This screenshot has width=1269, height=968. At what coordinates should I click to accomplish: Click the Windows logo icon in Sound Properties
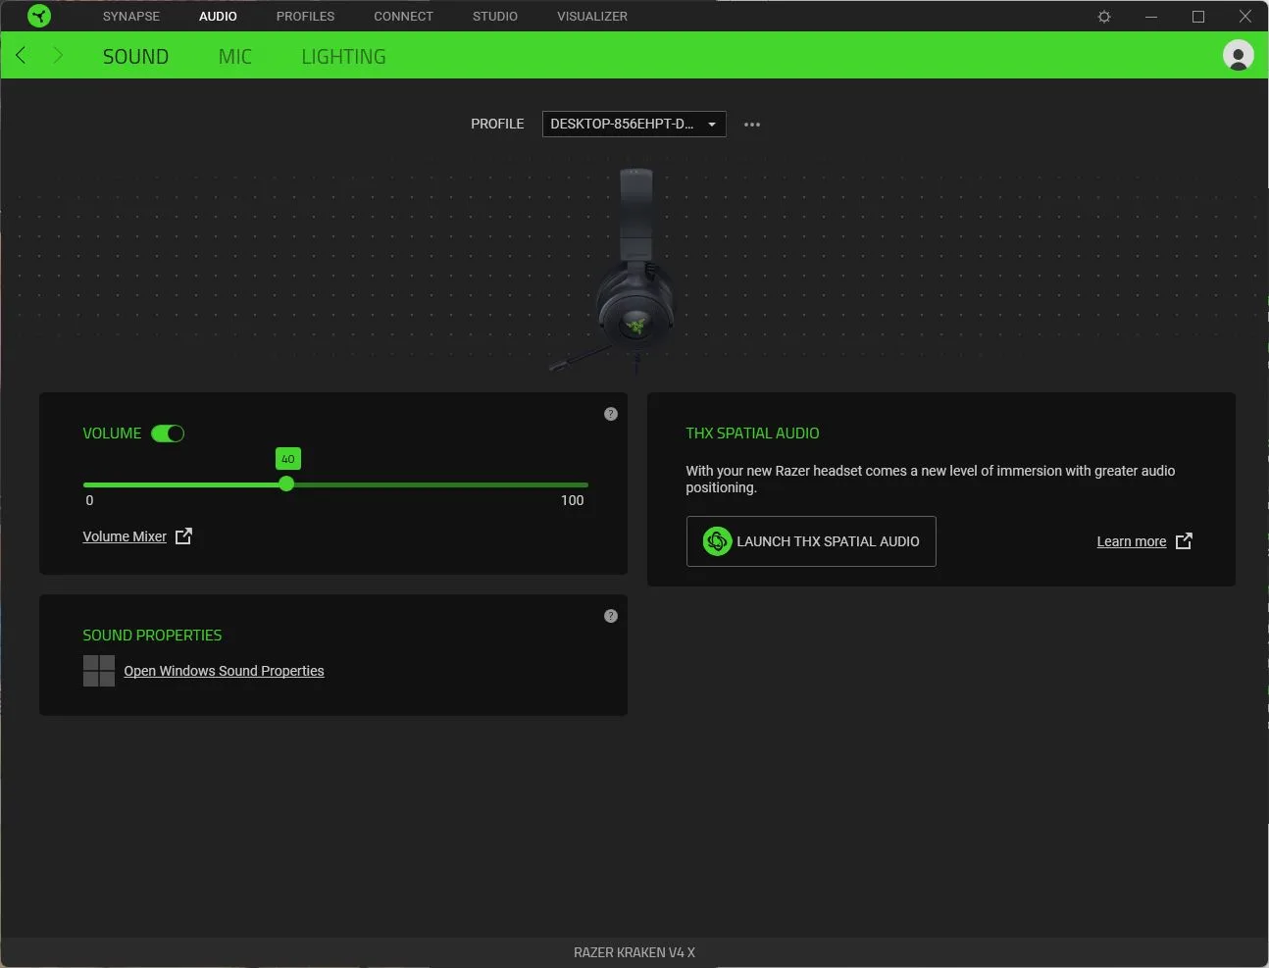[x=99, y=671]
